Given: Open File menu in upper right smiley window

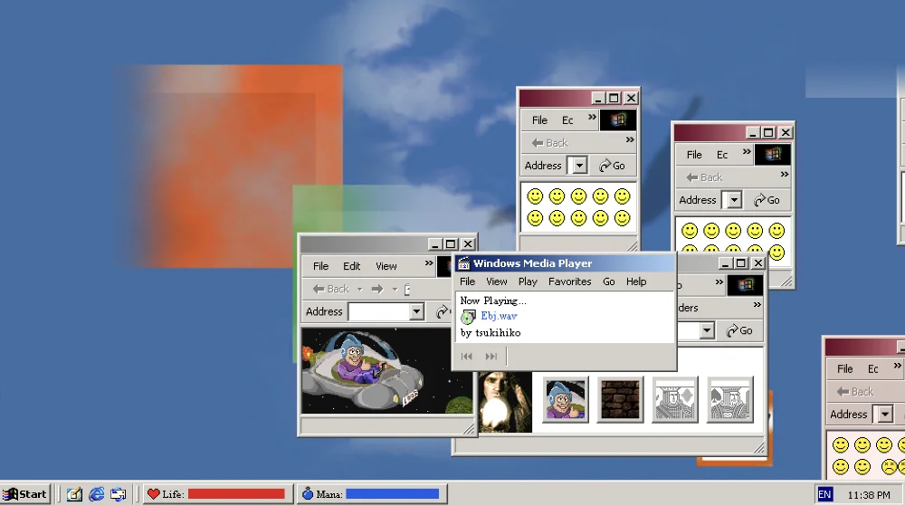Looking at the screenshot, I should point(694,155).
